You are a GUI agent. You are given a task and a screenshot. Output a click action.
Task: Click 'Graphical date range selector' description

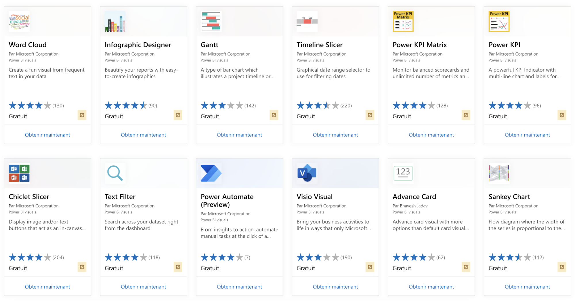[333, 73]
